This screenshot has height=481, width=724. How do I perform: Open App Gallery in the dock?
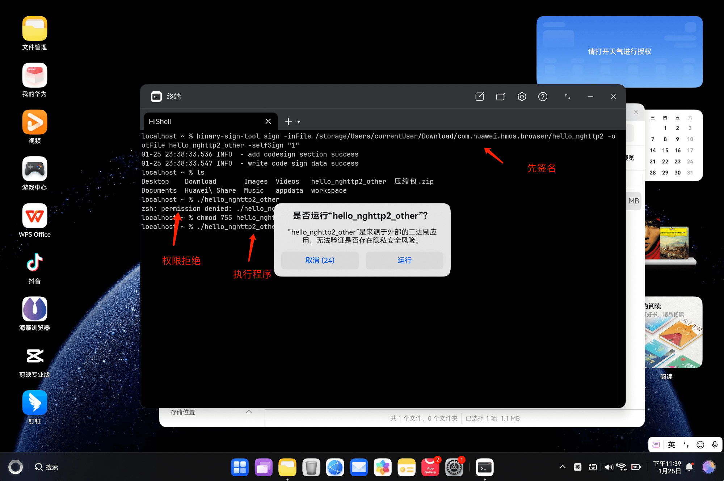pos(430,467)
